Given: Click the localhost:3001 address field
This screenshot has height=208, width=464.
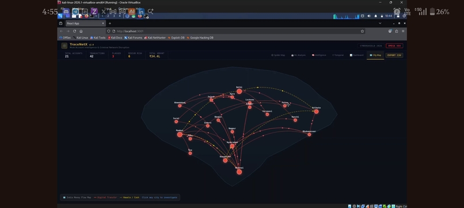Looking at the screenshot, I should pyautogui.click(x=235, y=31).
